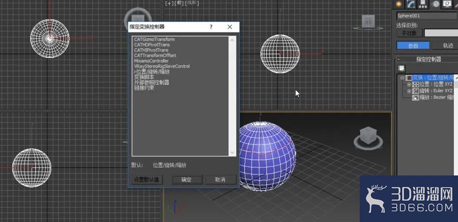Click the rotation track icon
This screenshot has height=222, width=458.
point(415,91)
